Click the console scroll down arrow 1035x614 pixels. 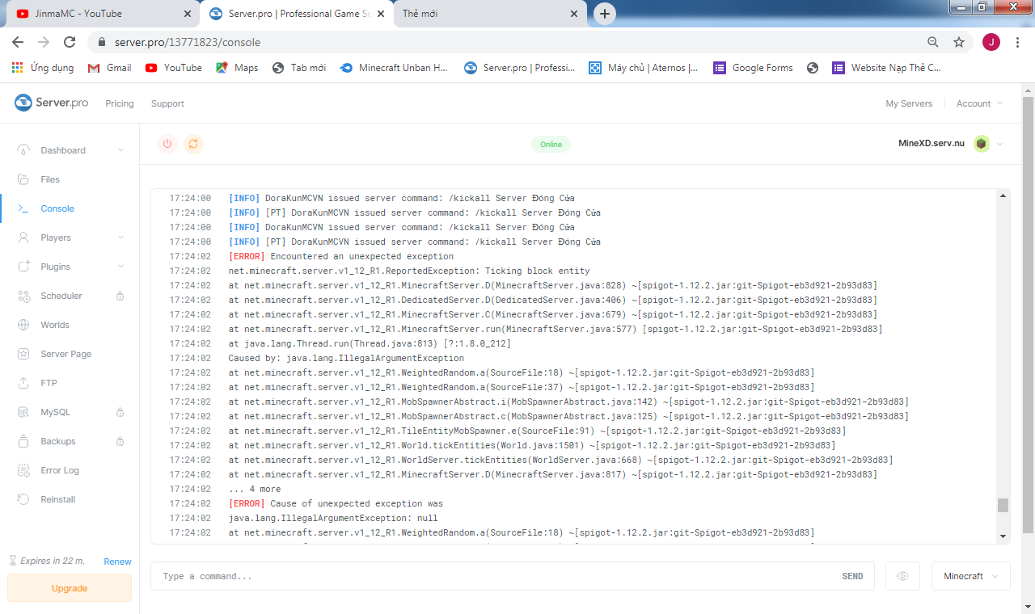pyautogui.click(x=1003, y=536)
